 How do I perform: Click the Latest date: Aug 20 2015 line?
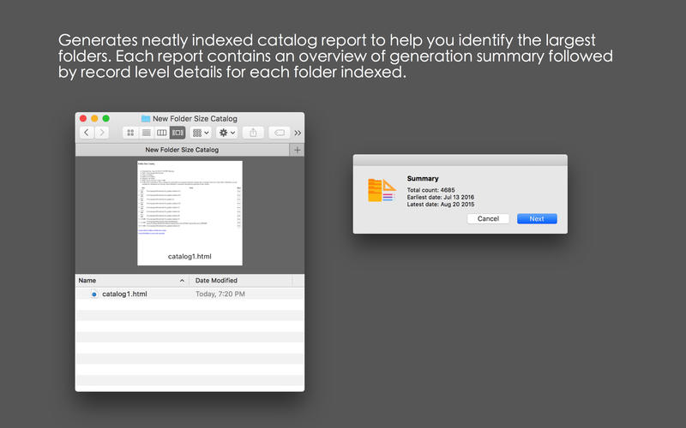tap(441, 204)
